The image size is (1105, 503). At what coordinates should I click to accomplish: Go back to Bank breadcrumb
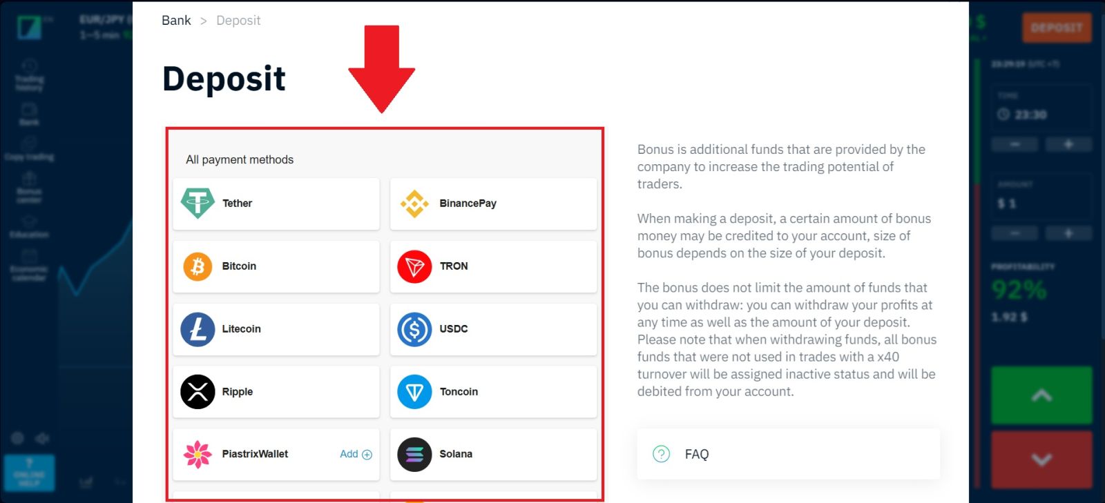176,21
